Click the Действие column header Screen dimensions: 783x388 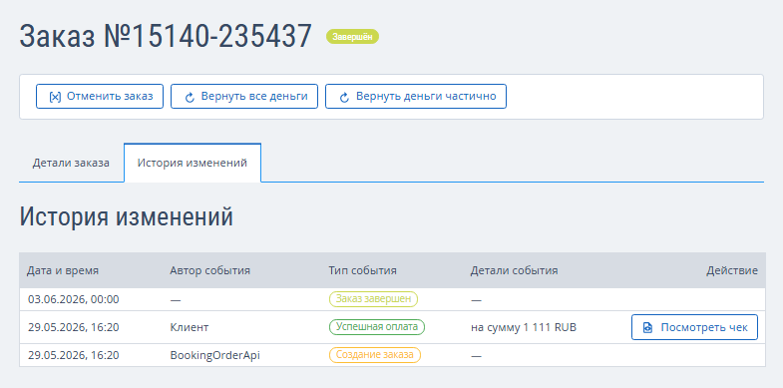click(732, 270)
